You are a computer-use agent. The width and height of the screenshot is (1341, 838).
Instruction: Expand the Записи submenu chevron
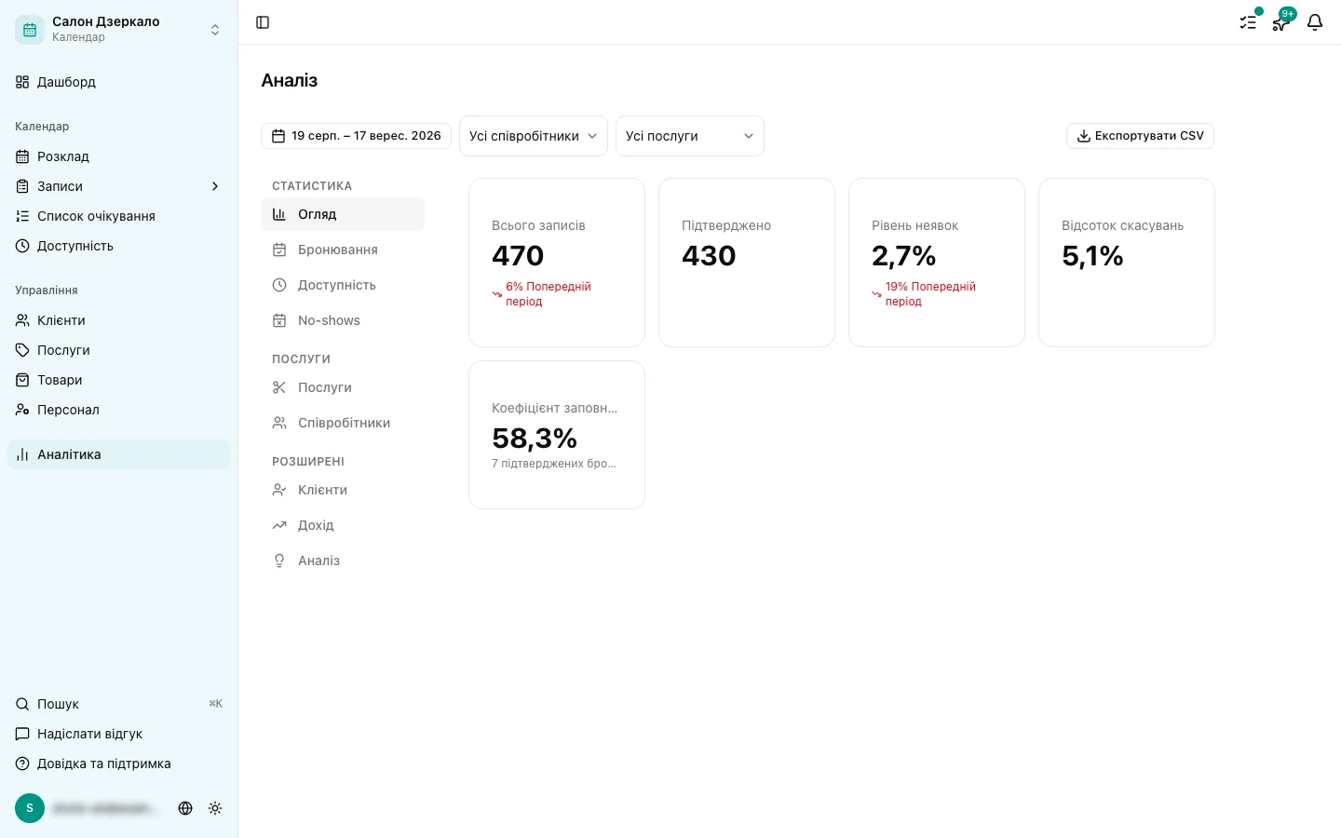(215, 186)
